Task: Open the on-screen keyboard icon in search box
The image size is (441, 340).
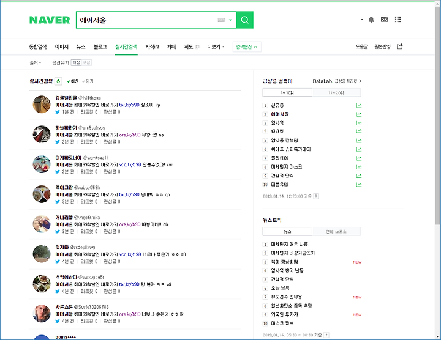Action: [221, 20]
